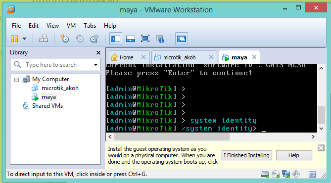331x183 pixels.
Task: Open the VM menu
Action: pyautogui.click(x=71, y=26)
